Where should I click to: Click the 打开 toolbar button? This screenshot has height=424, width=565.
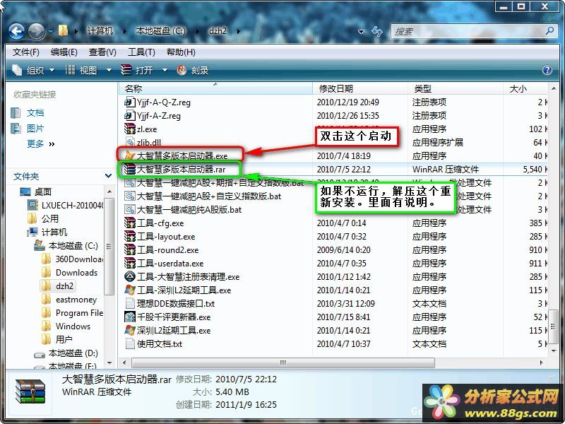coord(136,70)
